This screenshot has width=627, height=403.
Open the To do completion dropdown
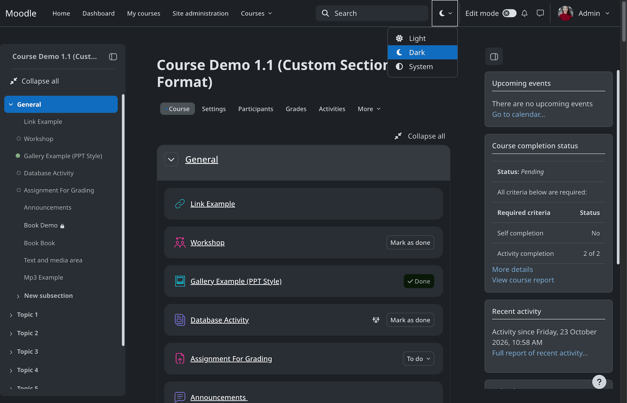pyautogui.click(x=419, y=359)
